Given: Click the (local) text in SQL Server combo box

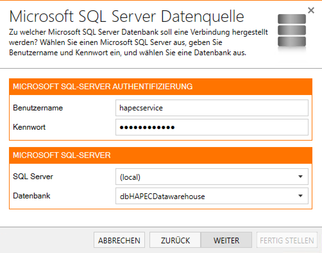Looking at the screenshot, I should click(x=130, y=177).
